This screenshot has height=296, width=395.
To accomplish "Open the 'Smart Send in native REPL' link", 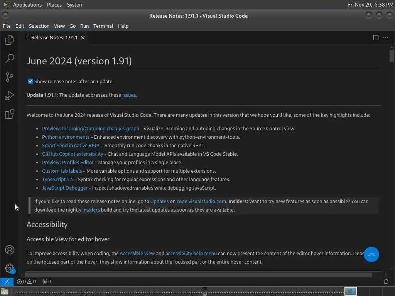I will (x=71, y=145).
